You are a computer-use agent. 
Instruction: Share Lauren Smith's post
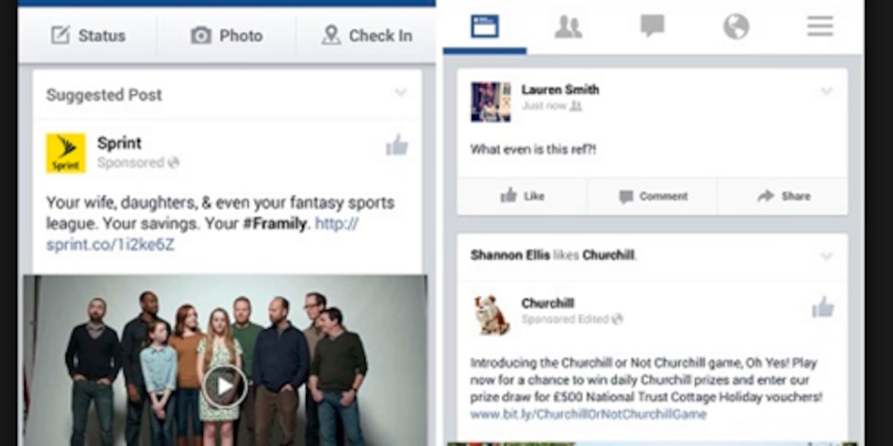coord(783,196)
